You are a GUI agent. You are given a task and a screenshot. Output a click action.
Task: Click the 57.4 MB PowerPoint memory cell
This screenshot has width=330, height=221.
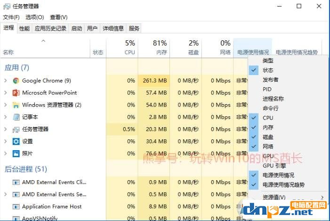154,93
